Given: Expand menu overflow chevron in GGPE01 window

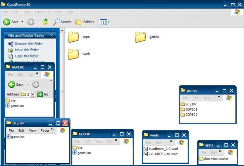Looking at the screenshot, I should click(116, 140).
